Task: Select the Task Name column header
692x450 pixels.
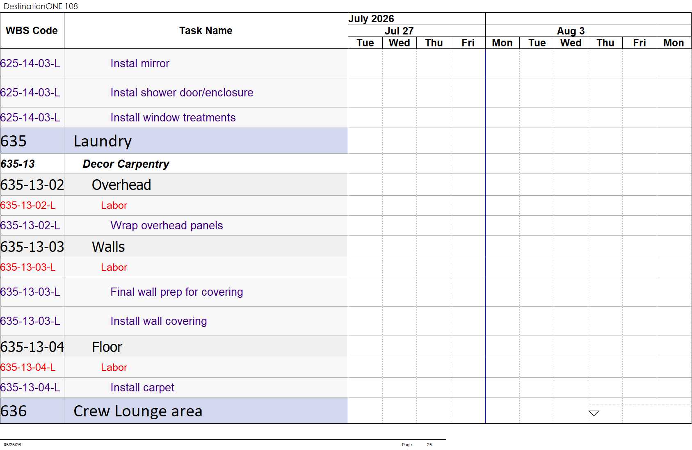Action: [206, 31]
